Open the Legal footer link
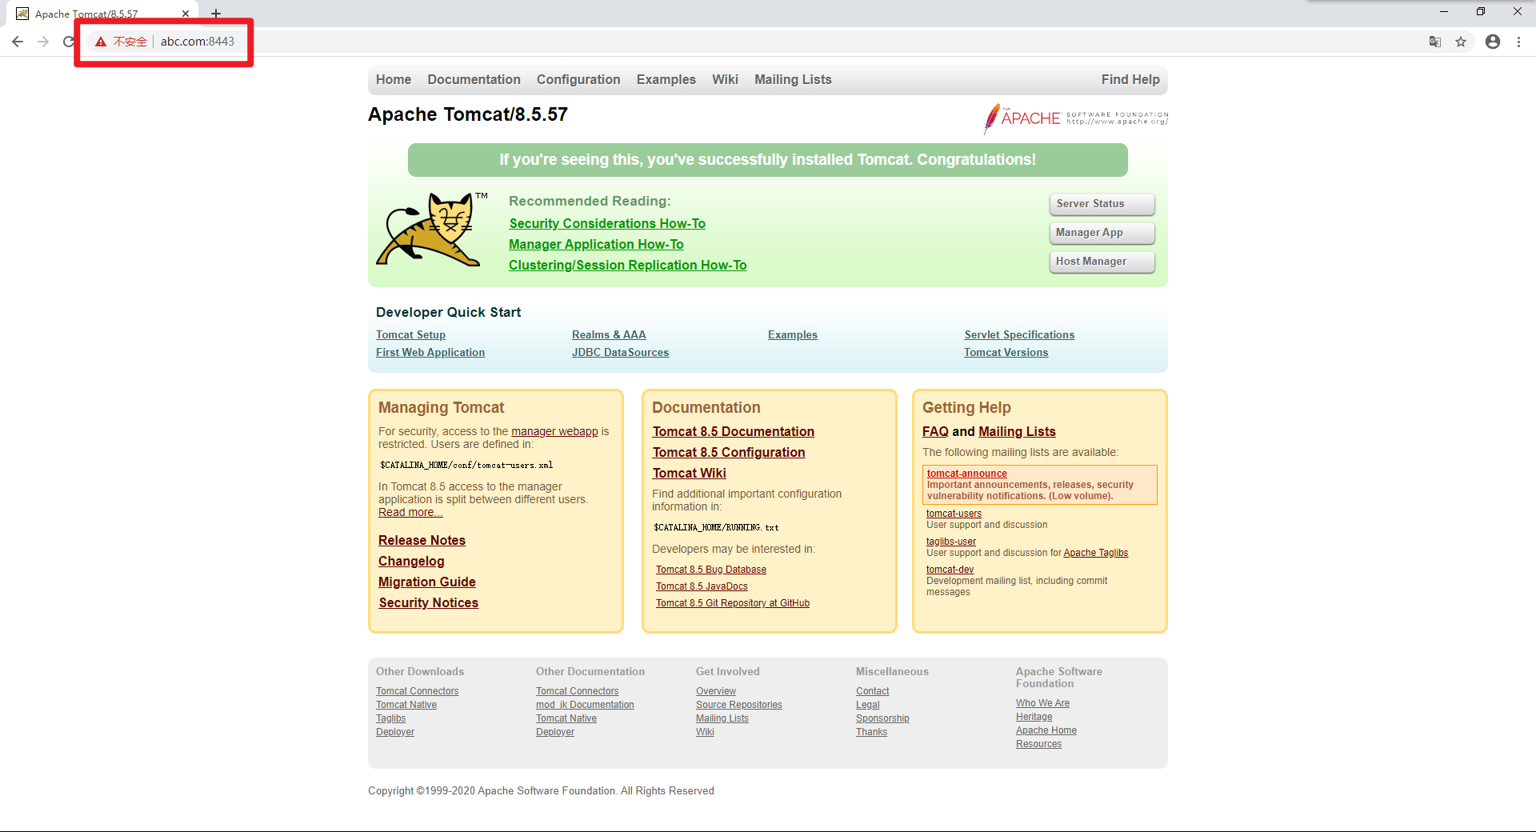1536x832 pixels. 867,705
